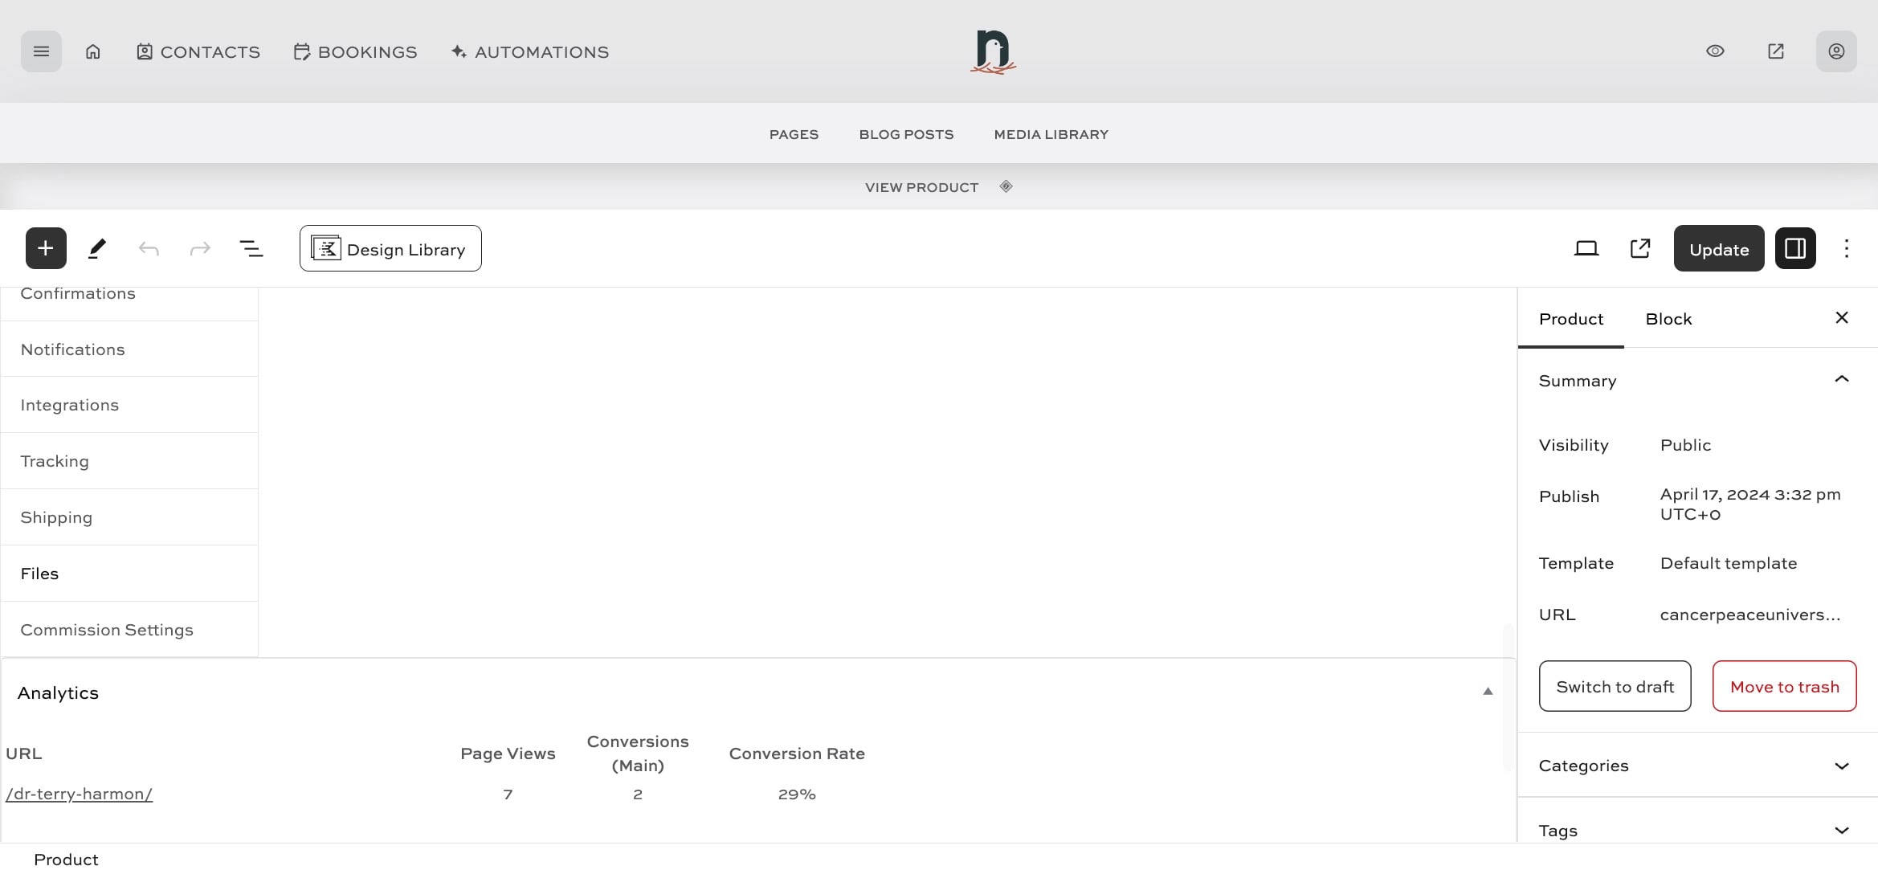Collapse the Summary section
This screenshot has width=1878, height=874.
[x=1841, y=379]
